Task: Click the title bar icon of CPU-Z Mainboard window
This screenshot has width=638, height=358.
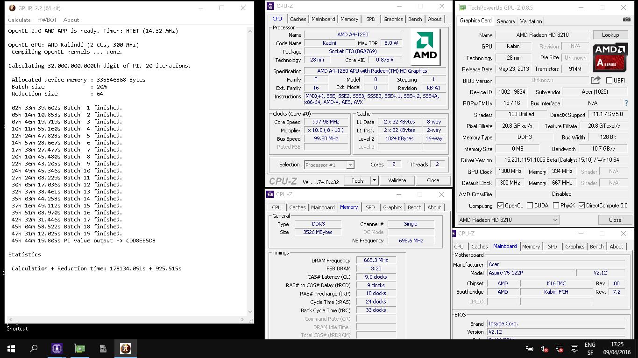Action: point(454,234)
